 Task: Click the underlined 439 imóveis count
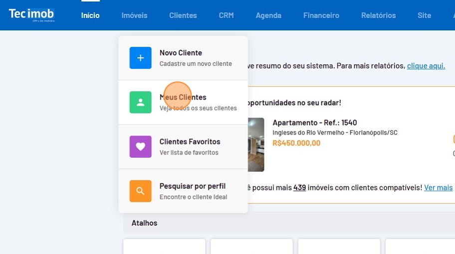pos(299,188)
